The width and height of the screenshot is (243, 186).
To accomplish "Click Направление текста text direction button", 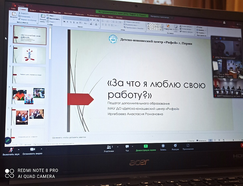I will pyautogui.click(x=132, y=22).
